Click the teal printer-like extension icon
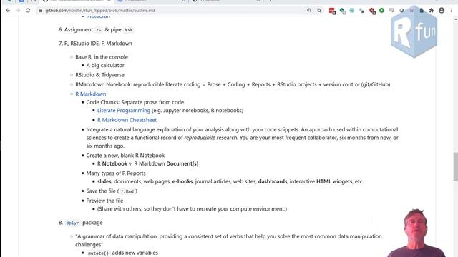The image size is (458, 257). click(x=352, y=11)
